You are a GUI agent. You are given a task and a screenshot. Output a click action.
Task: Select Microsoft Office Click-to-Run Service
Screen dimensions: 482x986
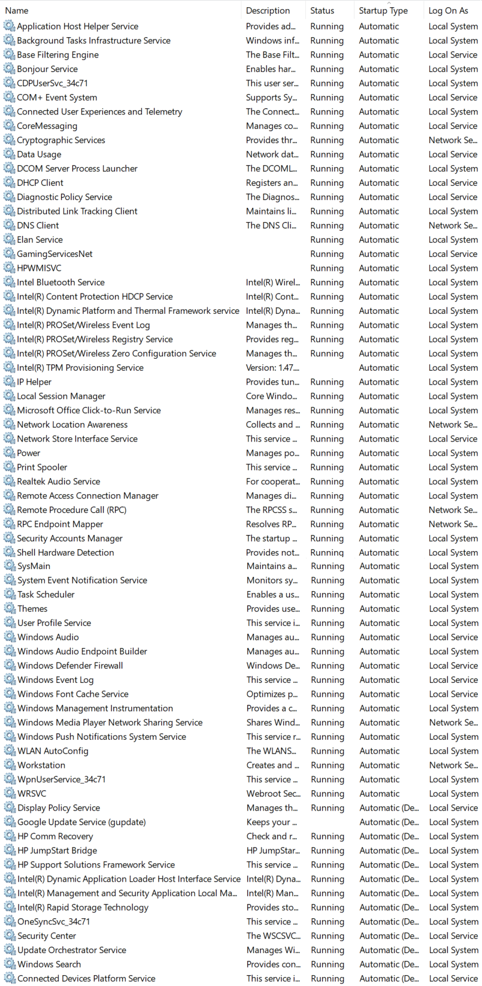(x=89, y=410)
